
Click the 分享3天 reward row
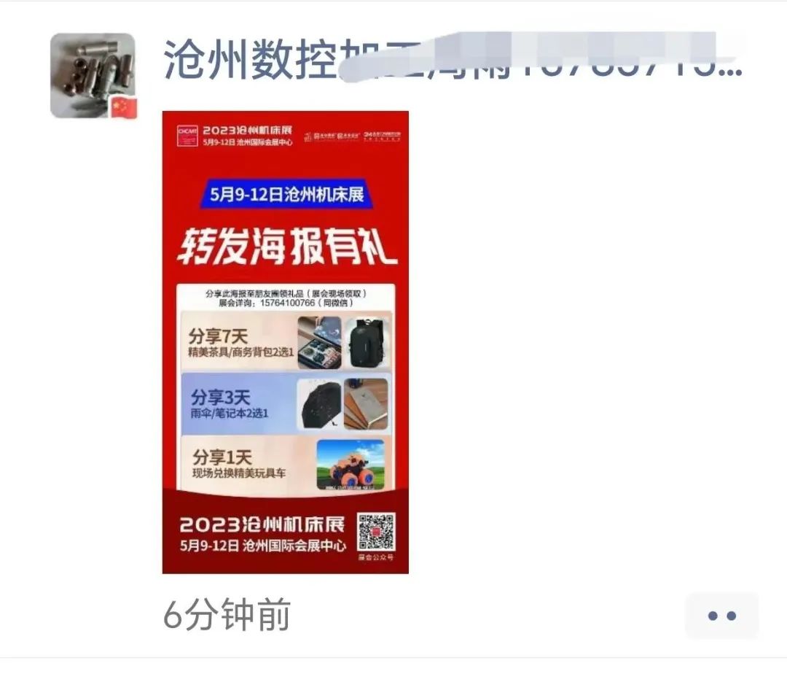point(286,404)
